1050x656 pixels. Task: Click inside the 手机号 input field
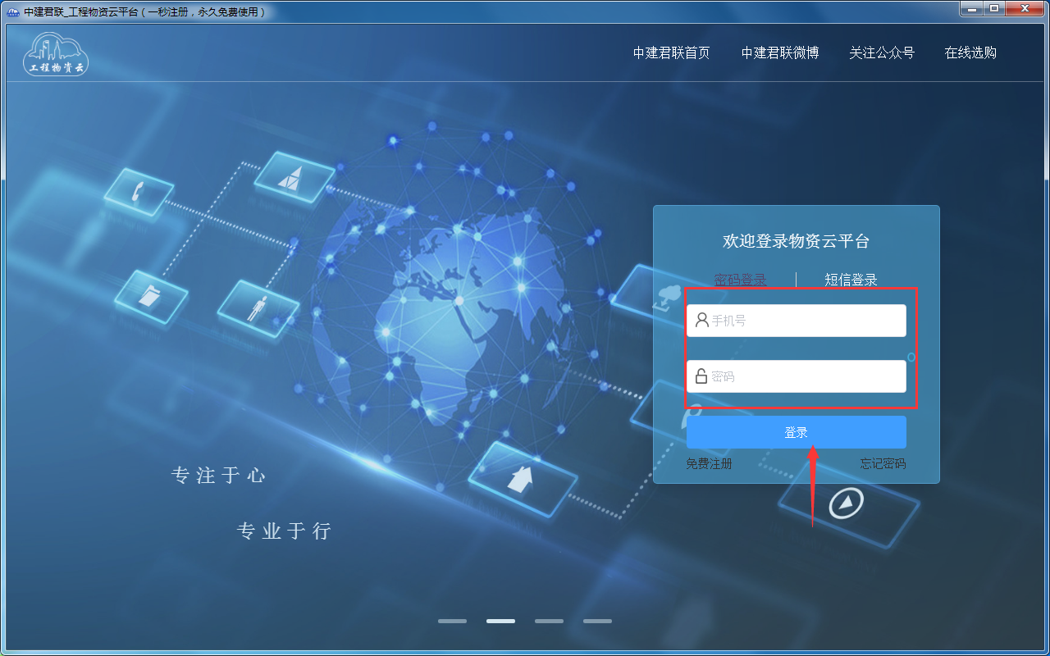796,320
